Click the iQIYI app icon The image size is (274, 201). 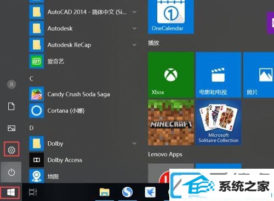coord(37,61)
